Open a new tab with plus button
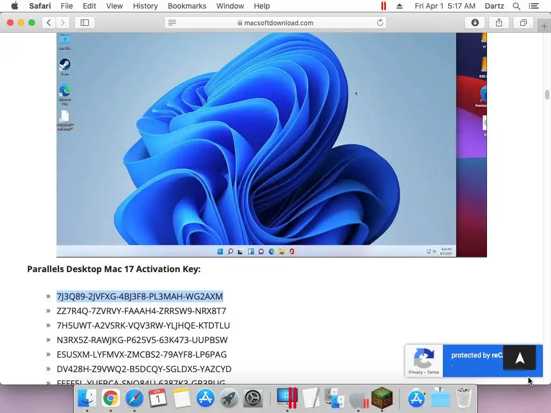 (x=544, y=26)
